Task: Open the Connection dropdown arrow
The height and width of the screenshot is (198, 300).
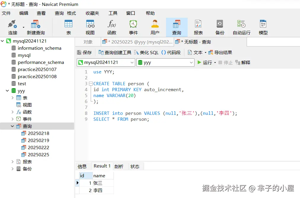Action: point(23,27)
